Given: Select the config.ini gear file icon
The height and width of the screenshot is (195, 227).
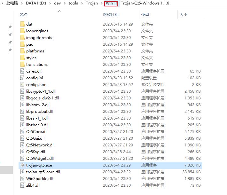Looking at the screenshot, I should pyautogui.click(x=22, y=78).
